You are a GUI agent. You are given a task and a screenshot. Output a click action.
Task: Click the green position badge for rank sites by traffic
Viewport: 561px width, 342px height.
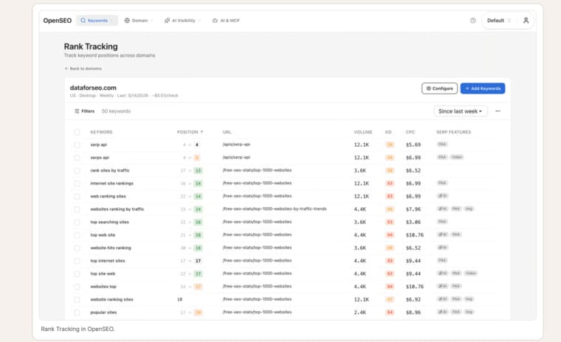pos(198,170)
